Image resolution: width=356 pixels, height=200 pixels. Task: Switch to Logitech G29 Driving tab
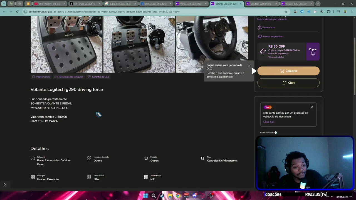pos(261,4)
